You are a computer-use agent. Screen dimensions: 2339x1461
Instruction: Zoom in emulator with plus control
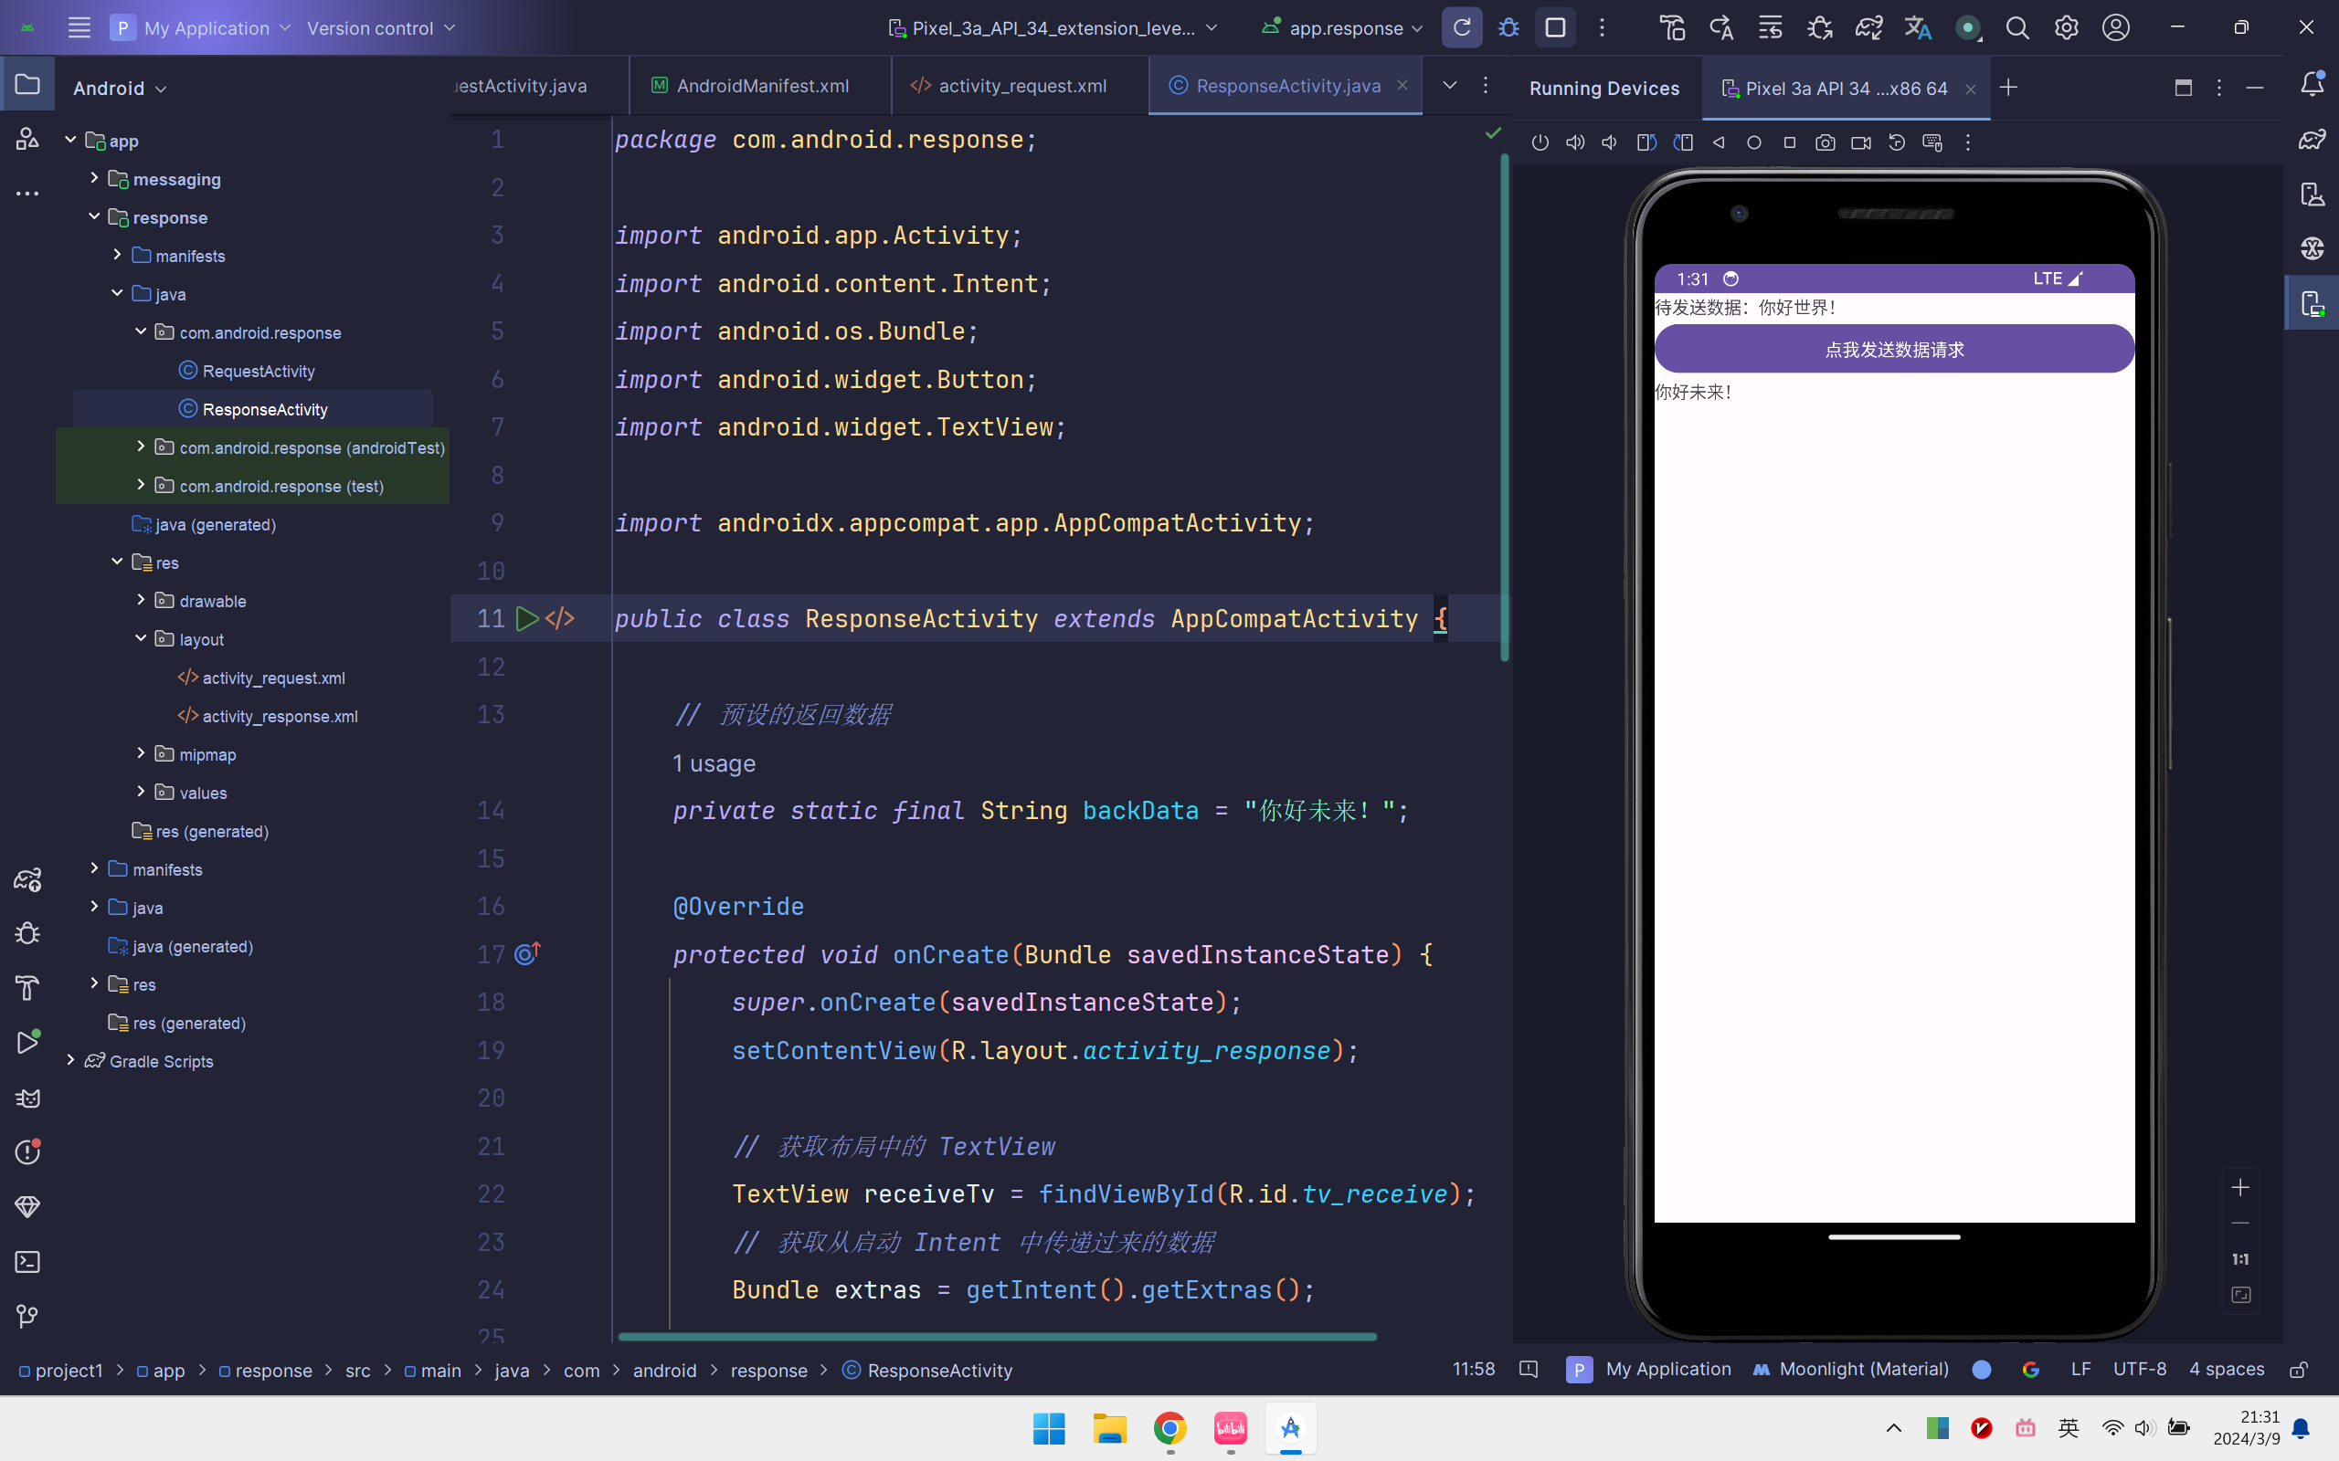2240,1188
